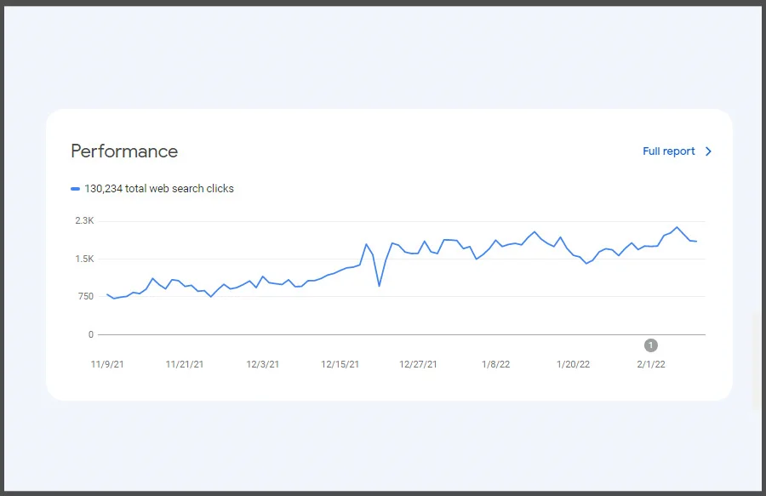The height and width of the screenshot is (496, 766).
Task: Open the Full report link
Action: point(668,151)
